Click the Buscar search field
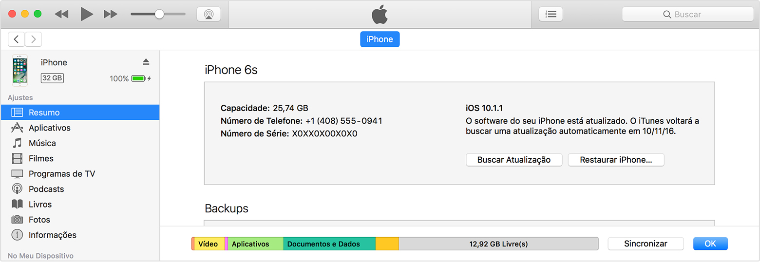760x262 pixels. click(x=687, y=14)
